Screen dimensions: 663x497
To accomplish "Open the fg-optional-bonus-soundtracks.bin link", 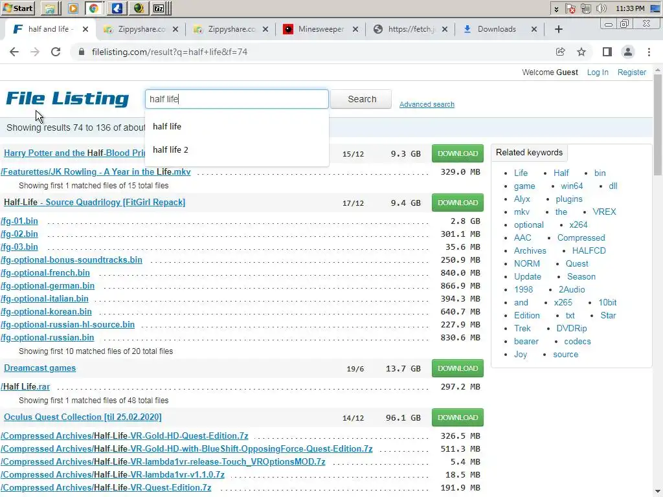I will (x=71, y=260).
